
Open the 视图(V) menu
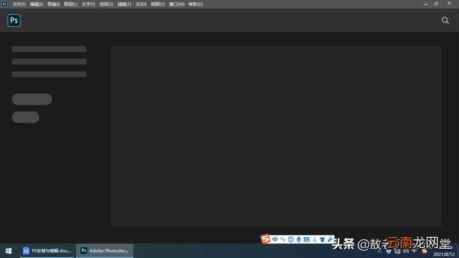[x=157, y=4]
